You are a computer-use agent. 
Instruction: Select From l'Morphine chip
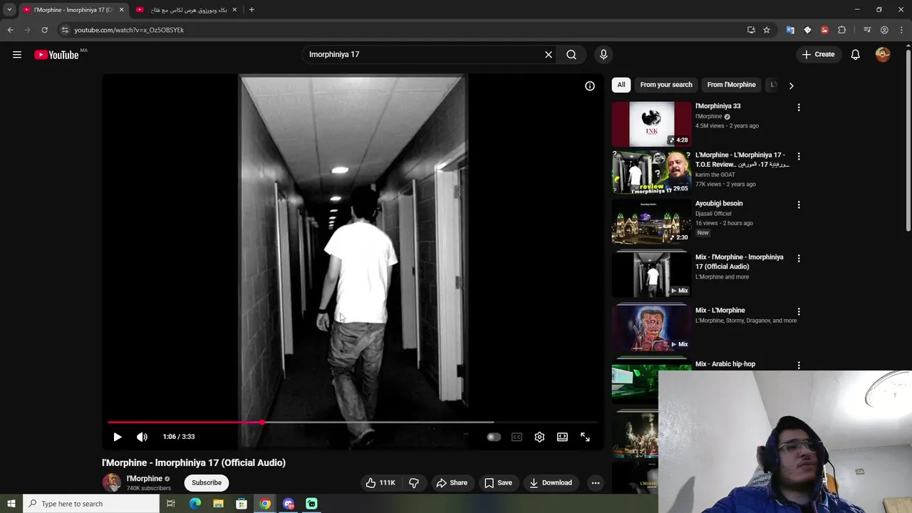click(x=731, y=85)
